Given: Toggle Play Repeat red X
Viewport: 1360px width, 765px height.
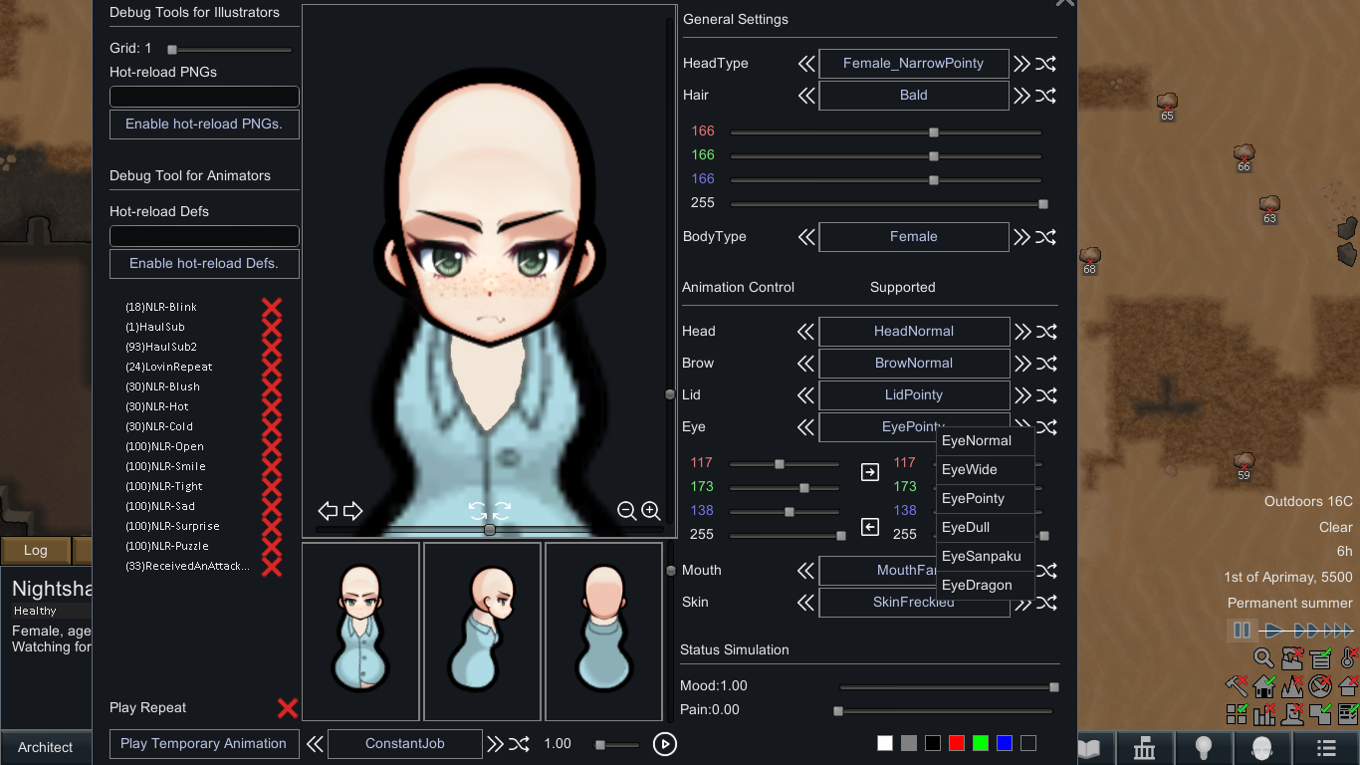Looking at the screenshot, I should point(288,708).
